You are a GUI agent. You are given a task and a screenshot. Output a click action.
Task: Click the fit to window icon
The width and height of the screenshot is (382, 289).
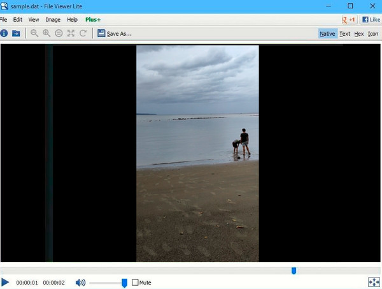[71, 33]
